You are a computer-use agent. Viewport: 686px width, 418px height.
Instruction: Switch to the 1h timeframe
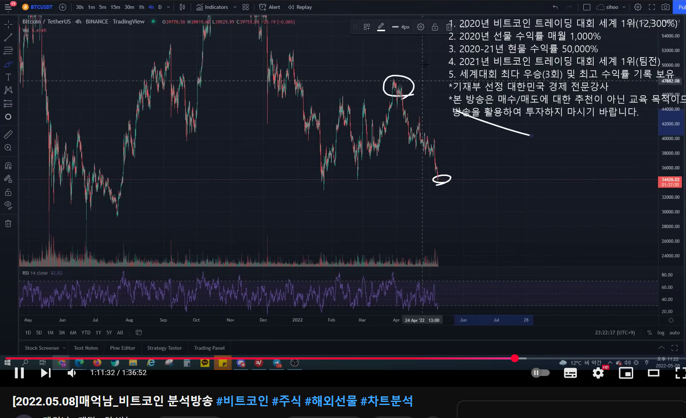(141, 7)
